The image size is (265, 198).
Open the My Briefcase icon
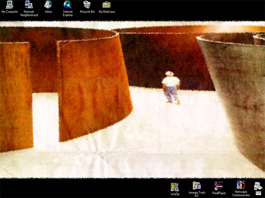coord(107,4)
